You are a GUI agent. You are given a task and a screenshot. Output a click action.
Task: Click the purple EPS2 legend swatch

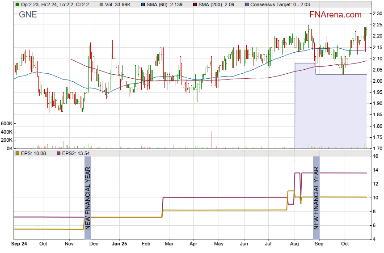point(59,153)
